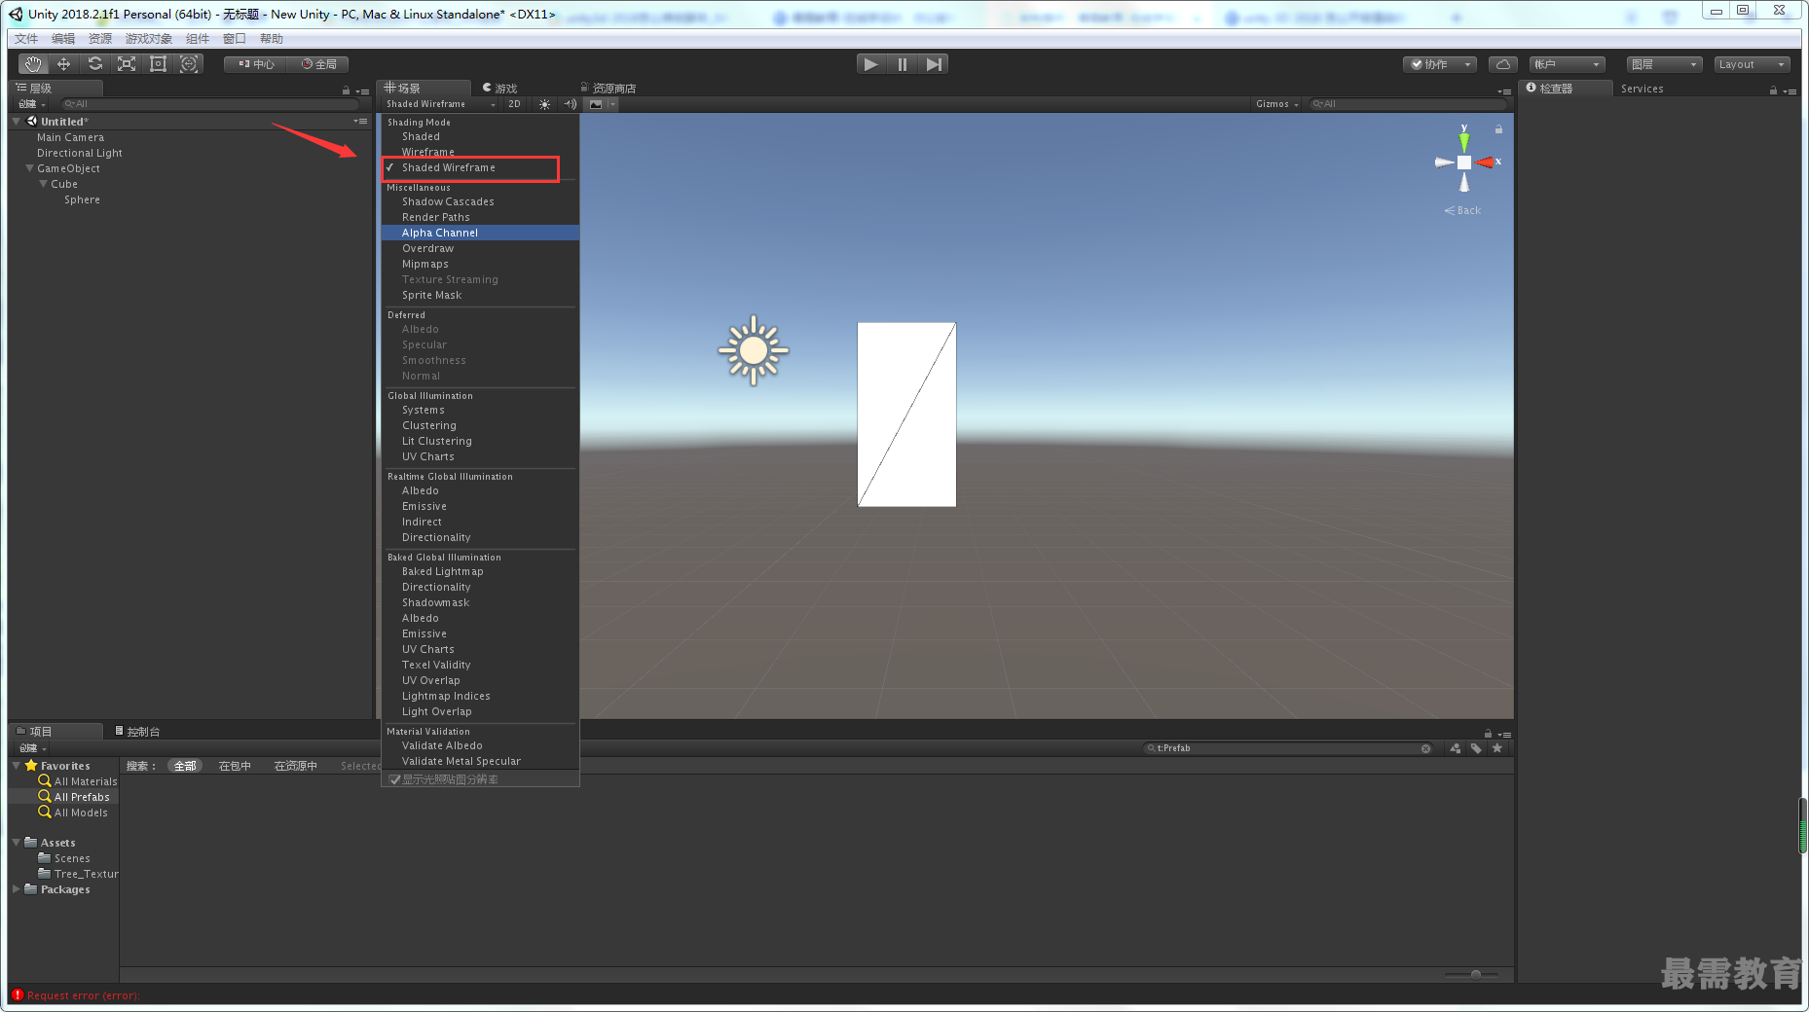Open the 文件 File menu
Viewport: 1809px width, 1012px height.
[x=26, y=39]
